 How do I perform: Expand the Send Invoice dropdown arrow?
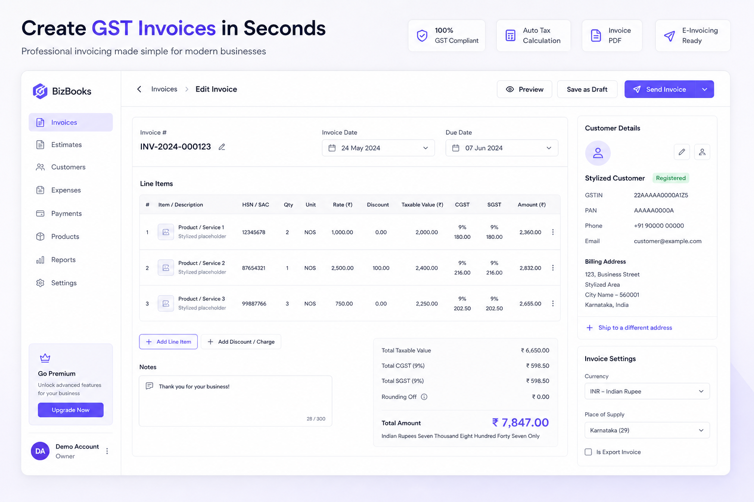(704, 89)
